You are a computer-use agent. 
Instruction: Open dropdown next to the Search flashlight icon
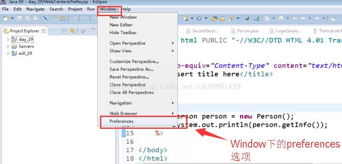(238, 19)
